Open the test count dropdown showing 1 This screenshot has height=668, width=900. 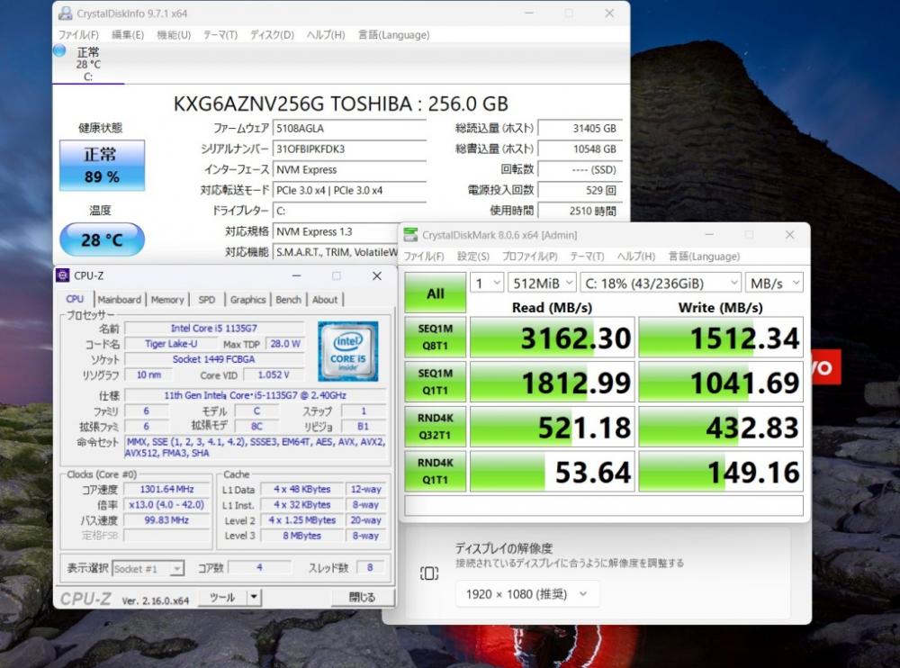487,284
